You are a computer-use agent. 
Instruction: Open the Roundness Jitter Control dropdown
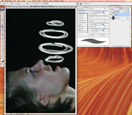(100, 30)
